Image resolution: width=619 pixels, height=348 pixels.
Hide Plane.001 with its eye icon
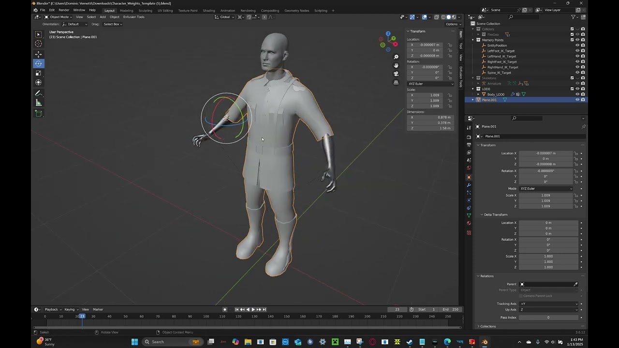(x=577, y=100)
